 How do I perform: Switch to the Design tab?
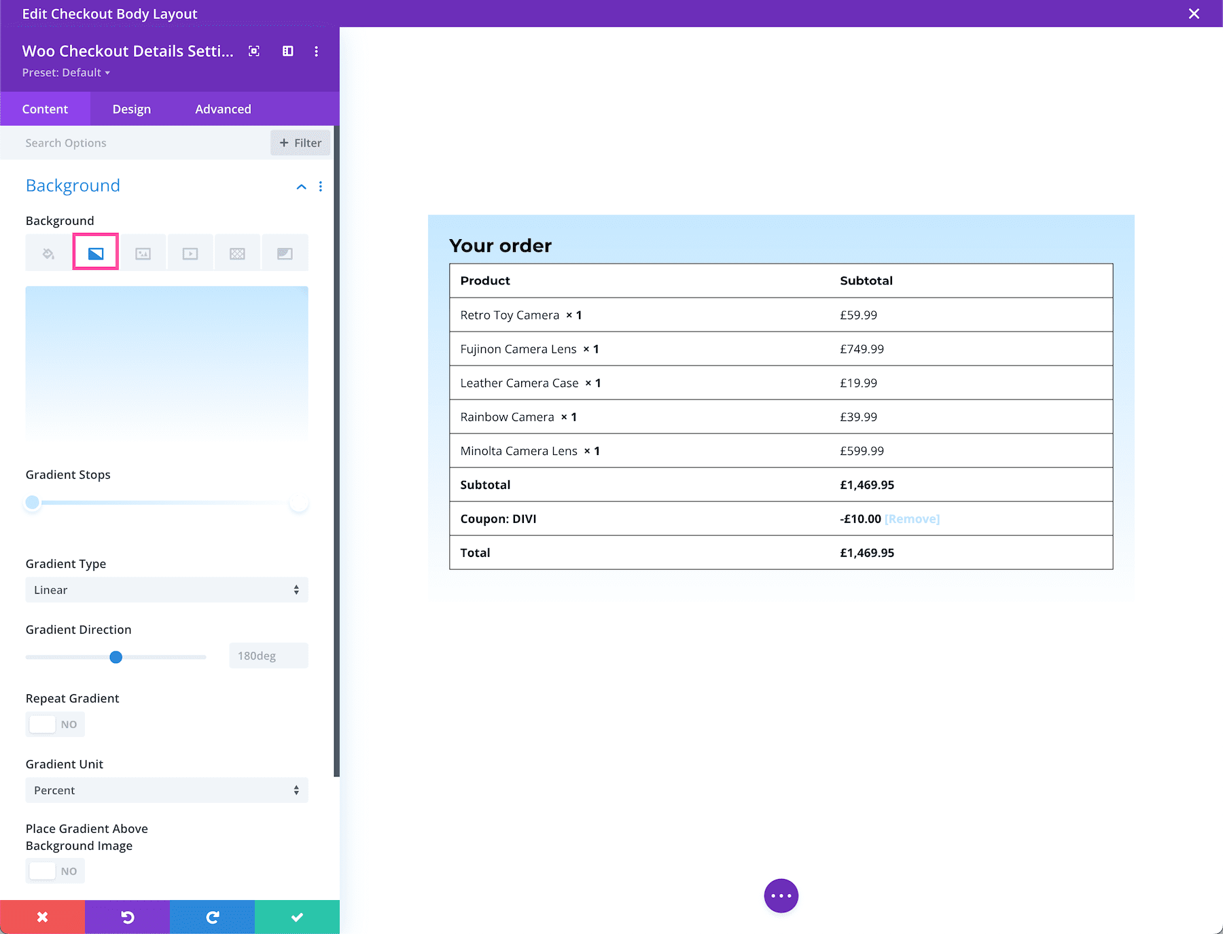click(x=131, y=109)
